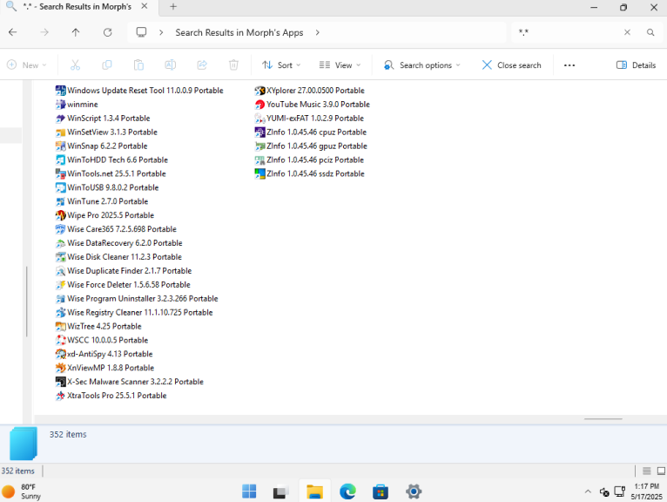Select the Search Results in Morph's tab
Viewport: 667px width, 502px height.
[77, 7]
